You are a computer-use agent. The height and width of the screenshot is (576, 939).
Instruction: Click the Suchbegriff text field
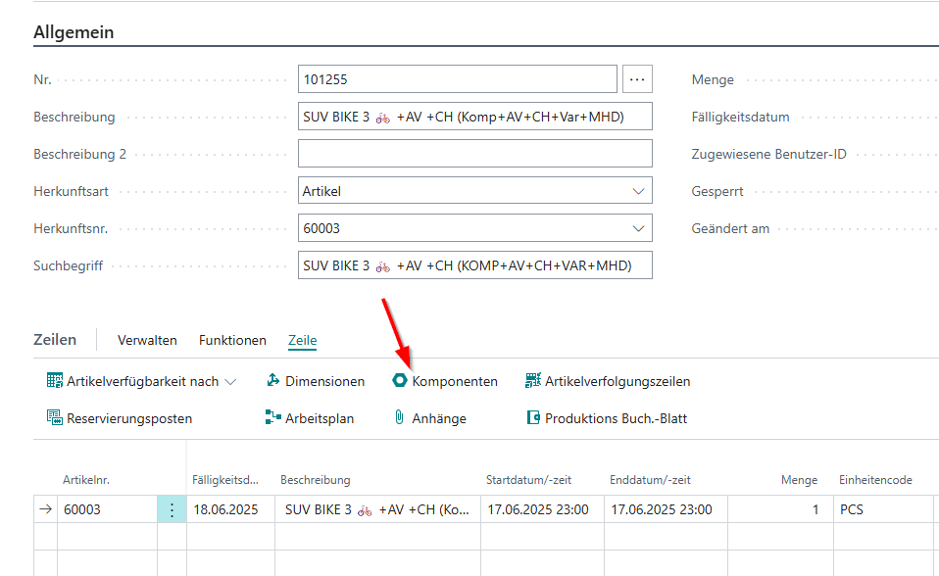(x=474, y=265)
